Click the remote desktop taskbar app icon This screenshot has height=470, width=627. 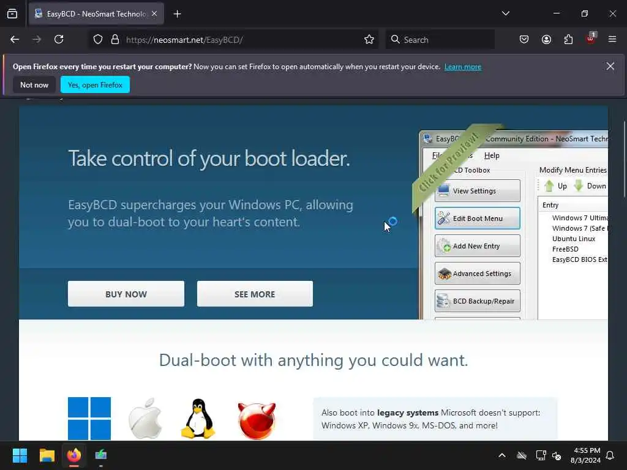point(101,455)
